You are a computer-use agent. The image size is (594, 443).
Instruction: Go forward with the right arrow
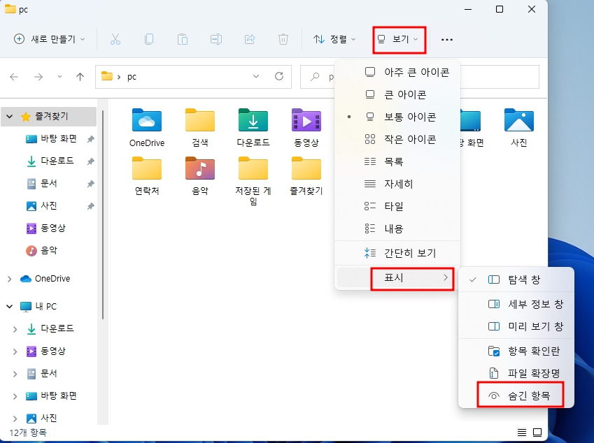pos(38,77)
